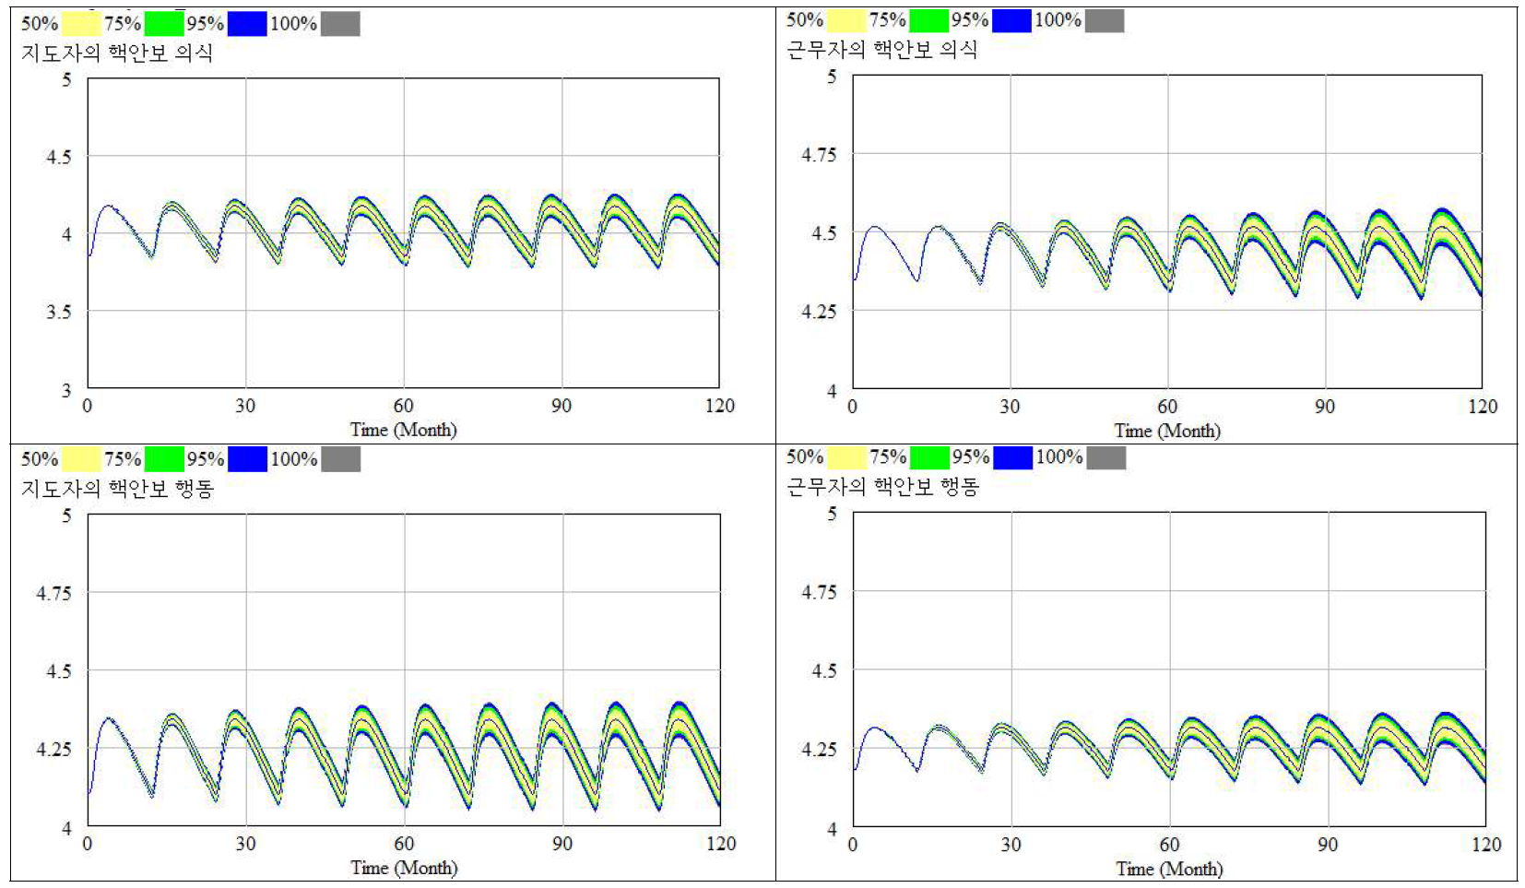The height and width of the screenshot is (888, 1525).
Task: Click 75% legend label in 근무자의 핵안보 행동 chart
Action: pos(888,457)
